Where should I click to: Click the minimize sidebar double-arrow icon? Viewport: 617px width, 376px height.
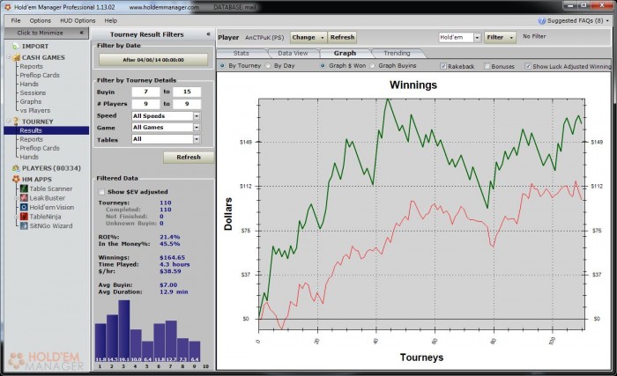[81, 33]
